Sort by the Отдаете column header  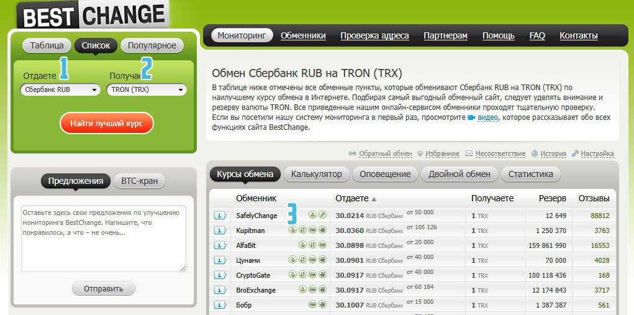pyautogui.click(x=356, y=199)
